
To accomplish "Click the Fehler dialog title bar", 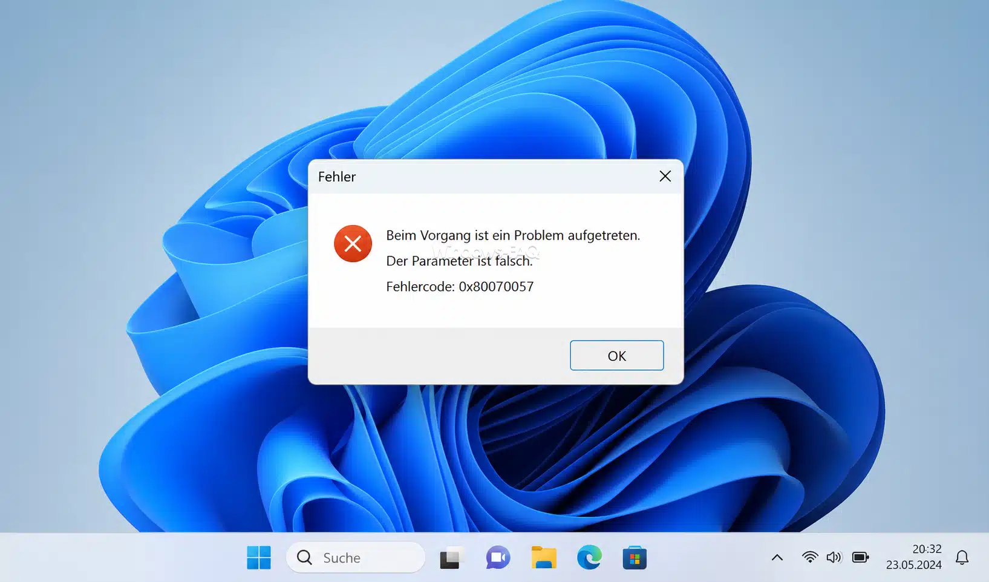I will point(484,177).
